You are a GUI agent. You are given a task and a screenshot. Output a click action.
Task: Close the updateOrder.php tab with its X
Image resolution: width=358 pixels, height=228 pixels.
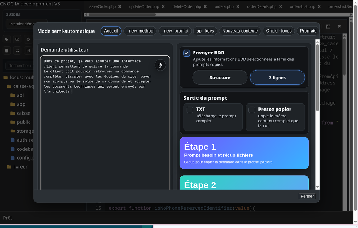pyautogui.click(x=163, y=6)
